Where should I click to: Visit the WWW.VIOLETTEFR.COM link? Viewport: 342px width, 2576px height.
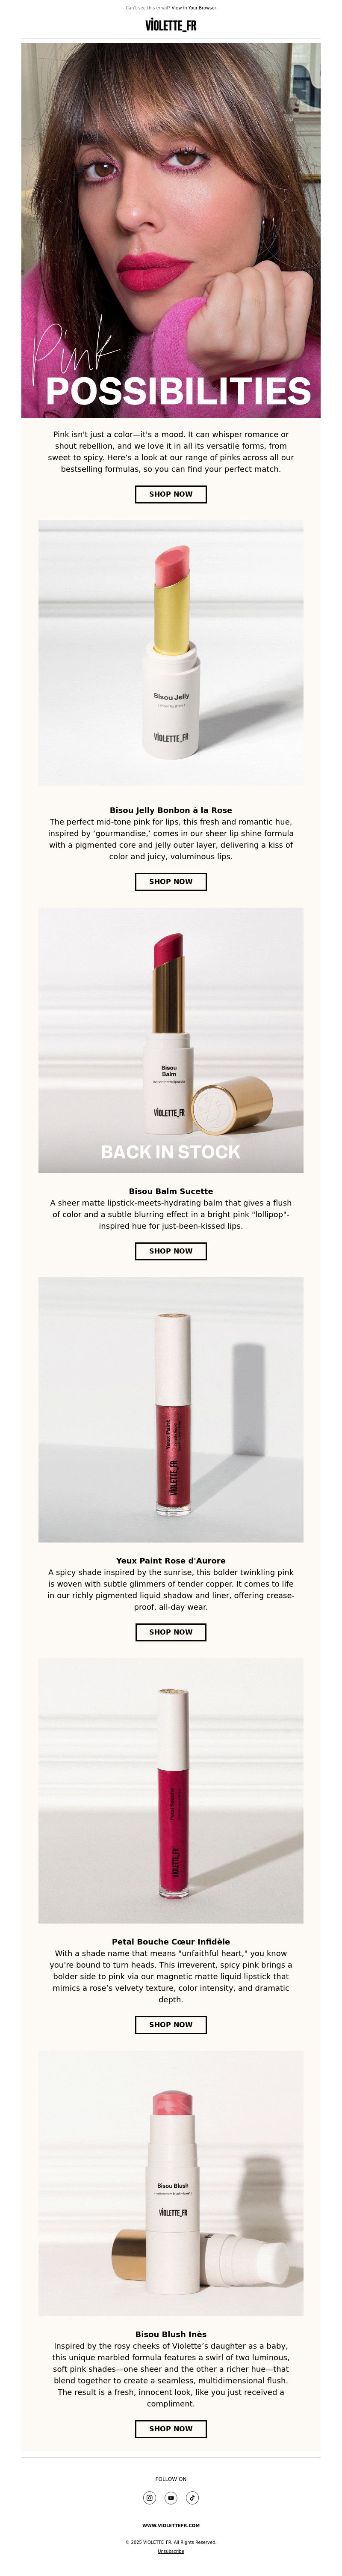click(171, 2525)
